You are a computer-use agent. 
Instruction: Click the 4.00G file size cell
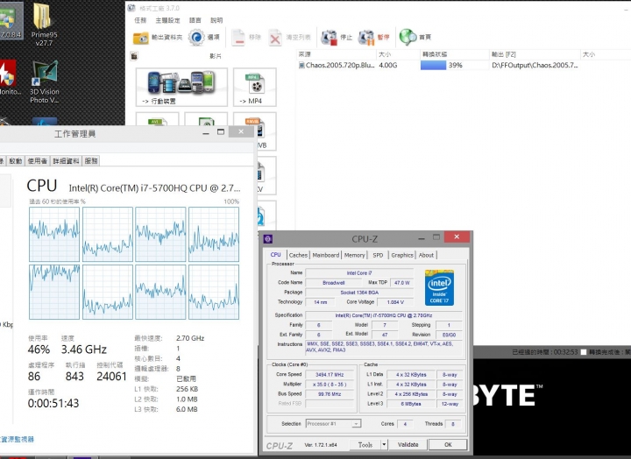coord(388,65)
